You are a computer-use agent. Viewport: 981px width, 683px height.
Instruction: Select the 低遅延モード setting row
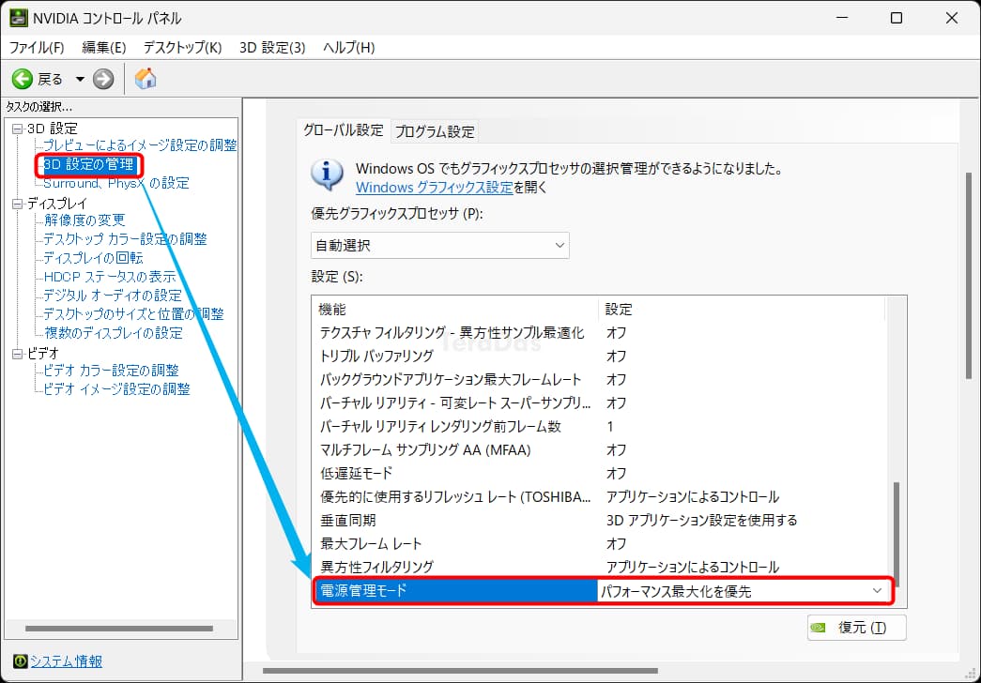coord(599,474)
